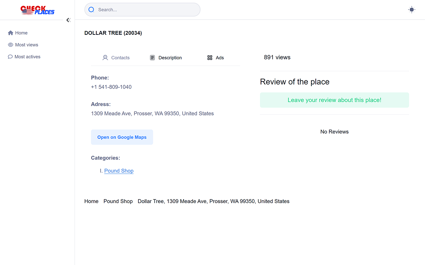The height and width of the screenshot is (265, 425).
Task: Focus the Search input field
Action: click(x=146, y=10)
